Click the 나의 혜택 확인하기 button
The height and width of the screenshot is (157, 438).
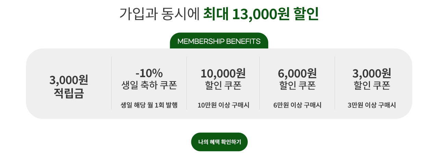(219, 142)
